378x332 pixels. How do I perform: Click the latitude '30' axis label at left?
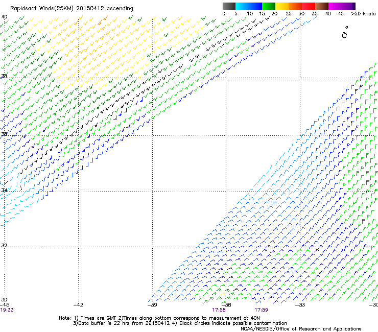pyautogui.click(x=4, y=299)
